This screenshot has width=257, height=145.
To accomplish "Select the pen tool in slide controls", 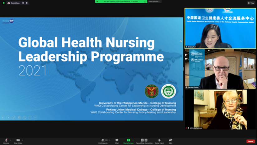I will pyautogui.click(x=14, y=118).
